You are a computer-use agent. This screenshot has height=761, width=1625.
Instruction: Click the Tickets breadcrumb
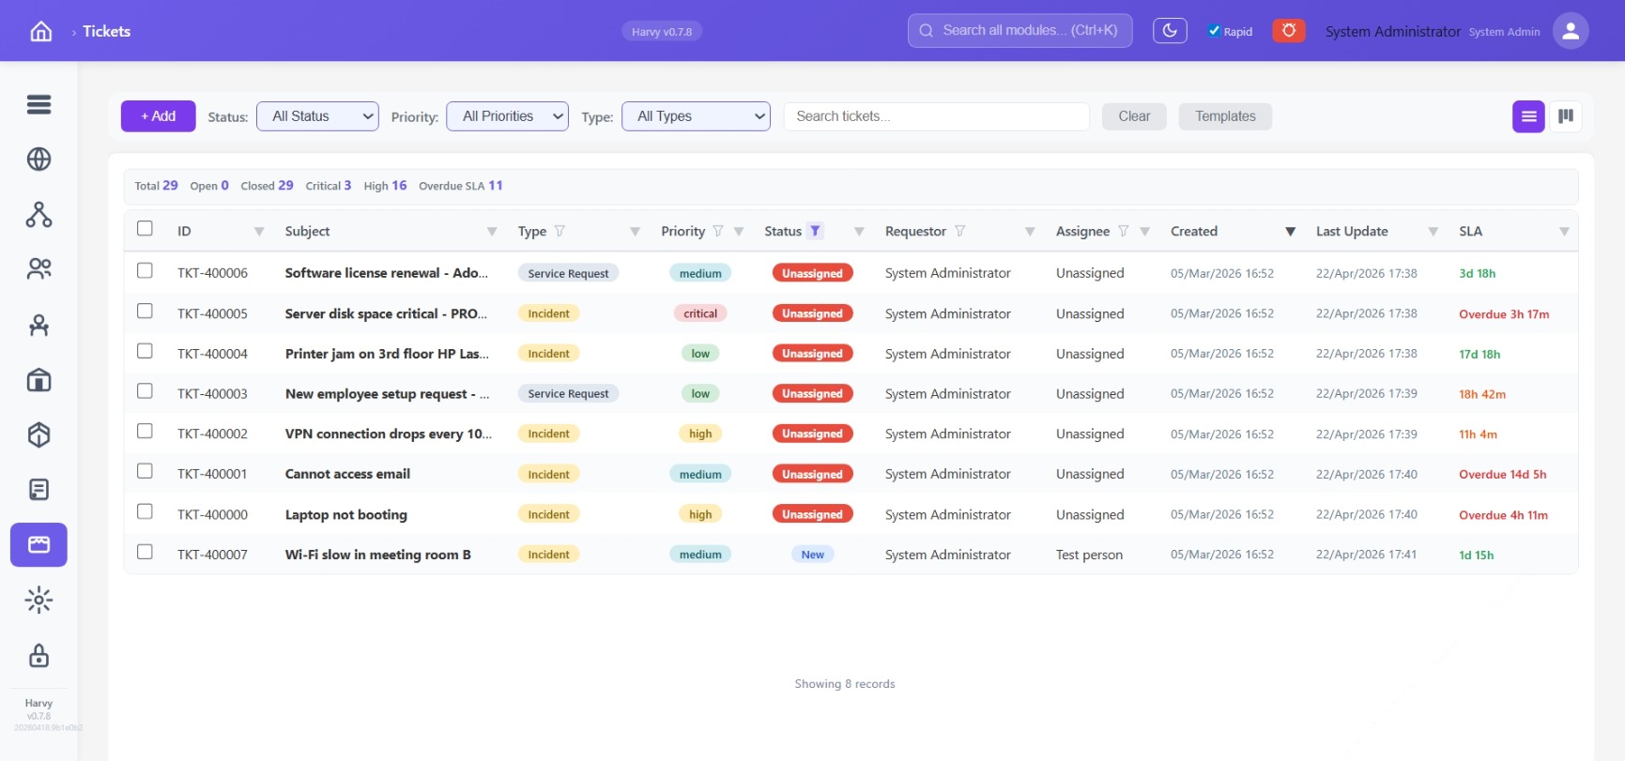coord(106,31)
